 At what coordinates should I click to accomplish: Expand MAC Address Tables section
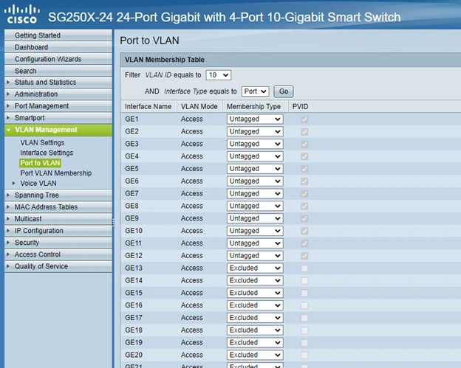[58, 207]
